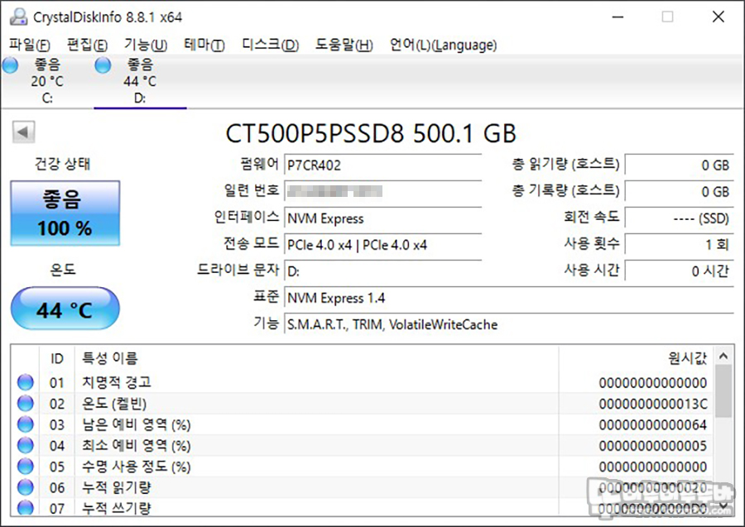Click status orb of row 05 수명 사용 정도
The image size is (745, 527).
point(25,467)
